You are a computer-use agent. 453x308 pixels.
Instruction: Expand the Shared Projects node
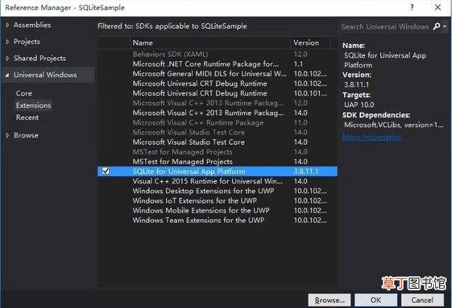pos(8,58)
